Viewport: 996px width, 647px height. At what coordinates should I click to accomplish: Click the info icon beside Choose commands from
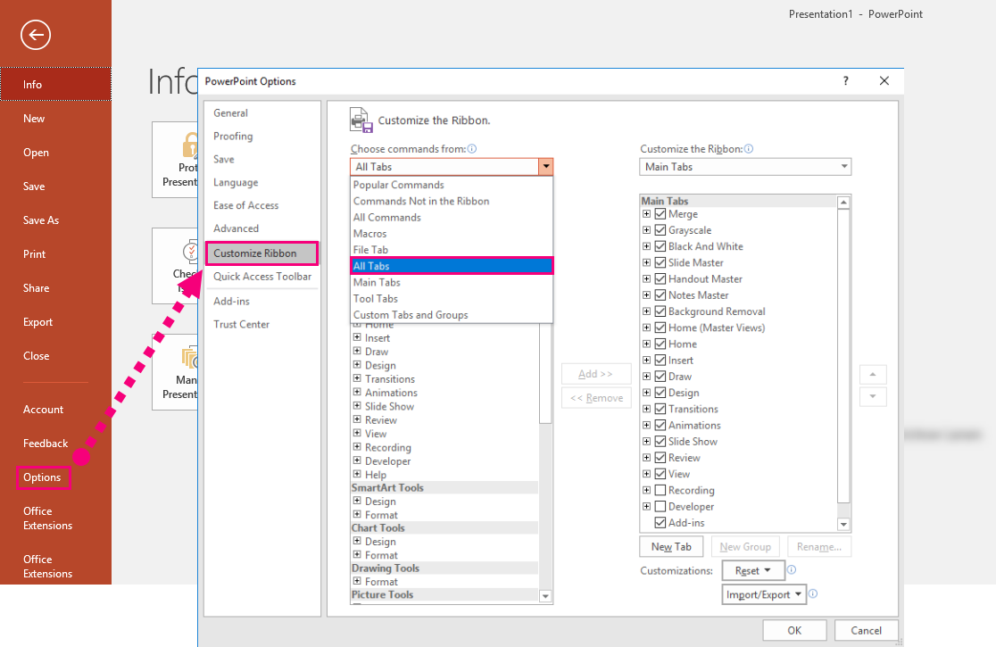pyautogui.click(x=472, y=148)
